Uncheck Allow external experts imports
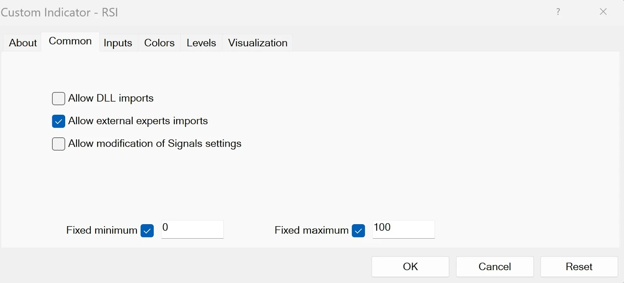This screenshot has height=283, width=624. click(x=58, y=121)
